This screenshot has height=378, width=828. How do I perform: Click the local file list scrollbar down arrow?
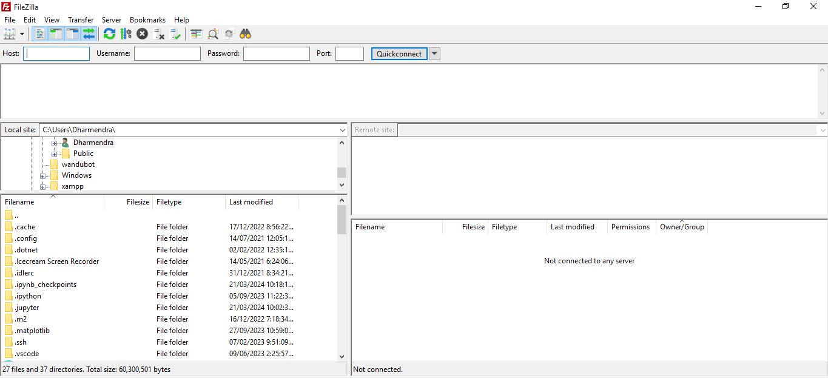pyautogui.click(x=342, y=357)
